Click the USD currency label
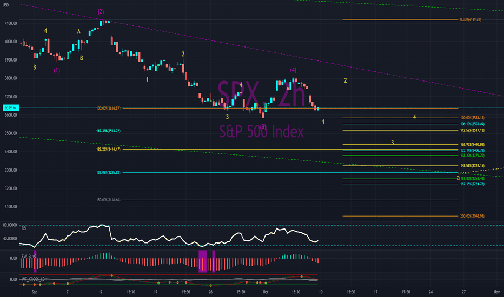 tap(6, 5)
